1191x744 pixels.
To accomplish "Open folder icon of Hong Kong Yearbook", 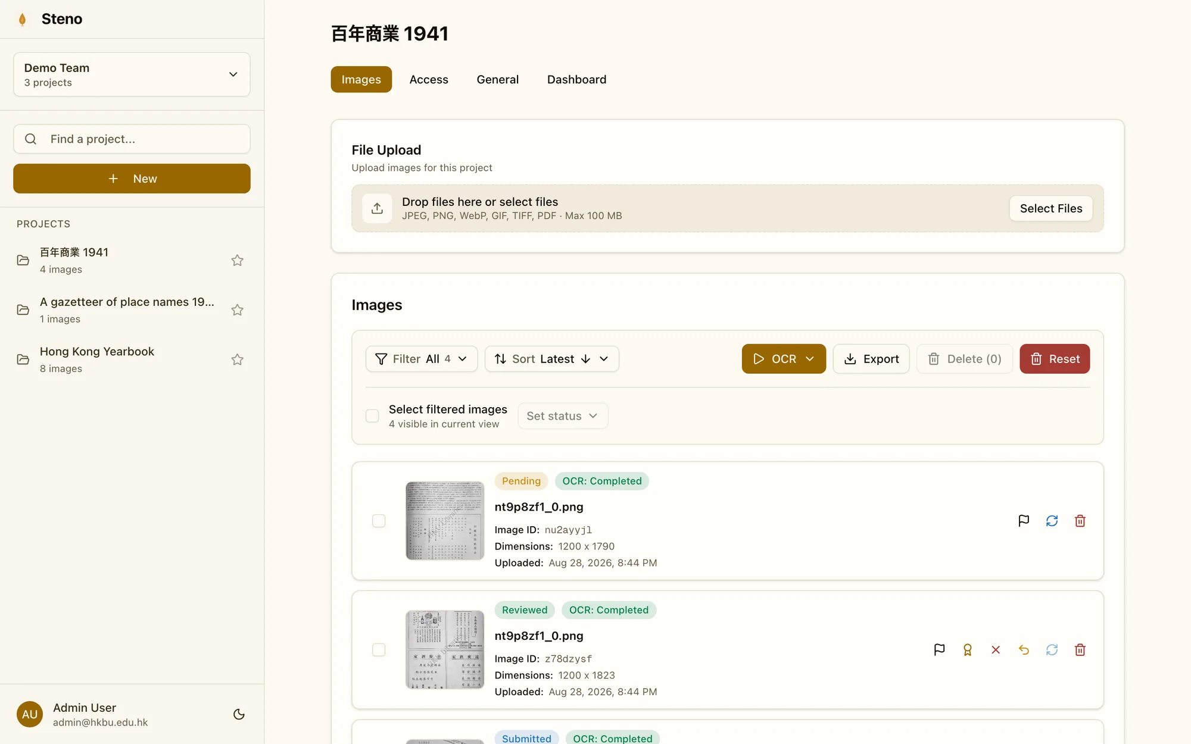I will (23, 360).
